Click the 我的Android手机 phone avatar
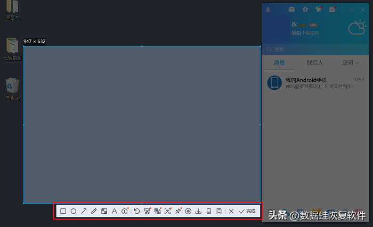Viewport: 373px width, 227px height. [274, 83]
